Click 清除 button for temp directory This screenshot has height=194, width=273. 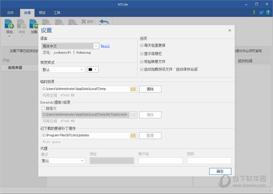pos(150,89)
